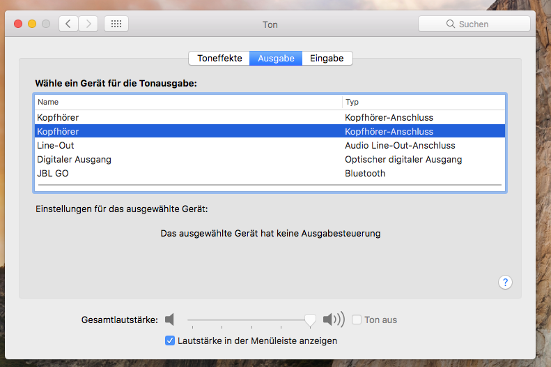Enable the Ton aus mute checkbox
Screen dimensions: 551x367
[357, 320]
